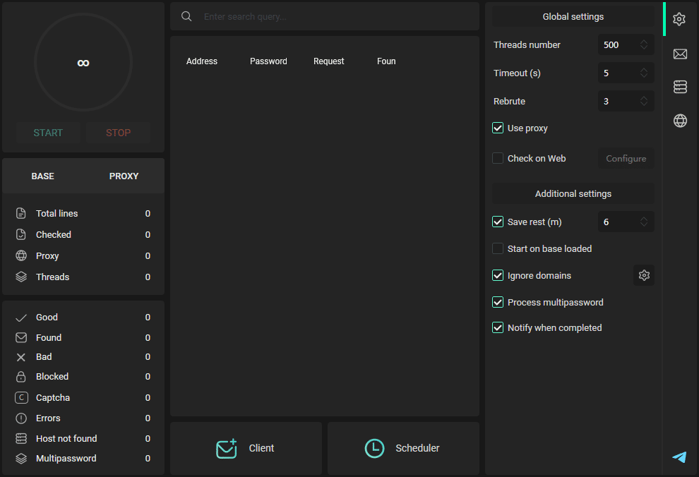This screenshot has height=477, width=699.
Task: Open Ignore domains gear settings
Action: click(643, 275)
